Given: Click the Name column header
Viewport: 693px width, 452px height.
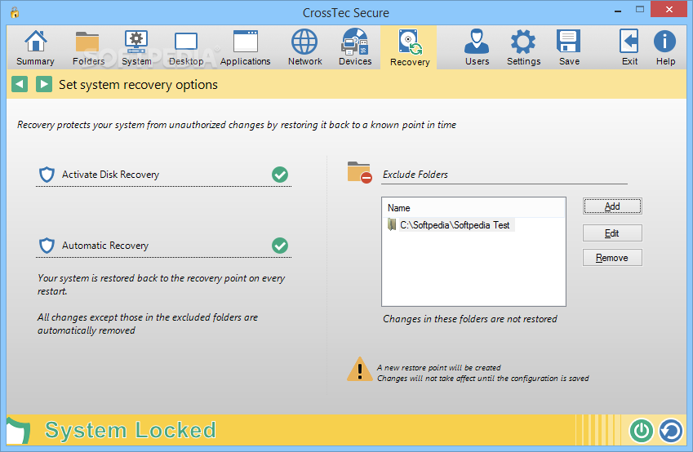Looking at the screenshot, I should coord(473,208).
